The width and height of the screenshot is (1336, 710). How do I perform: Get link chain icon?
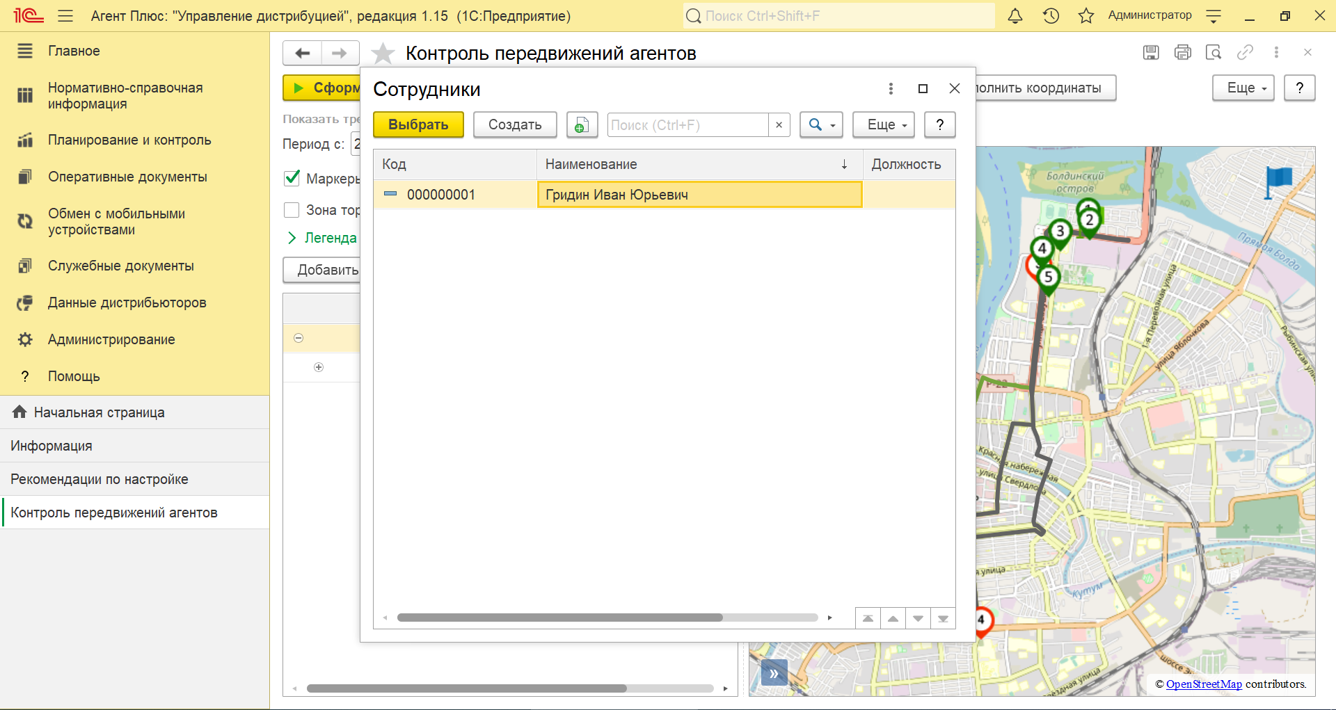[x=1245, y=52]
